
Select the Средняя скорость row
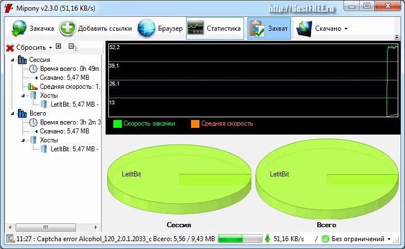[x=70, y=87]
